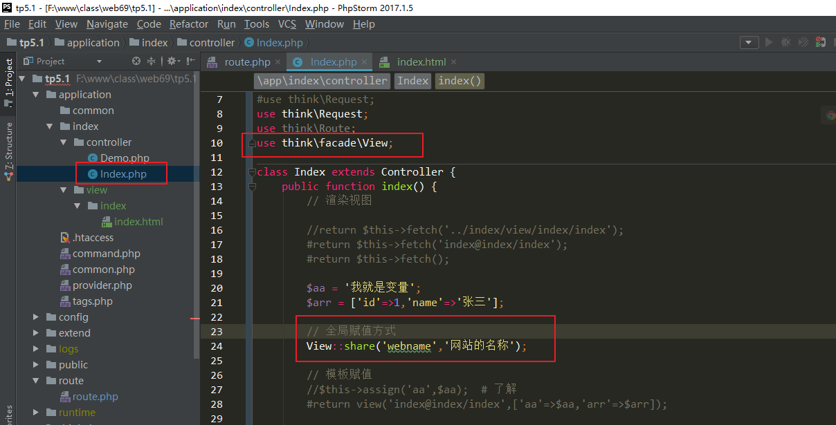The image size is (836, 425).
Task: Open the Navigate menu
Action: [x=107, y=24]
